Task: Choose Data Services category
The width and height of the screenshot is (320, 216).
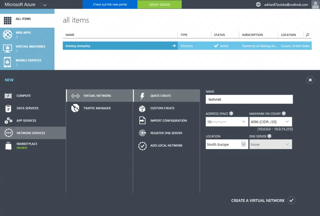Action: 27,108
